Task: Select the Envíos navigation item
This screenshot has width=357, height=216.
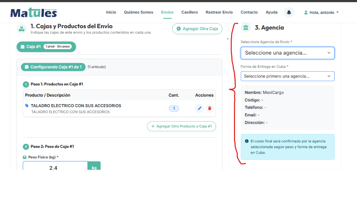Action: coord(167,12)
